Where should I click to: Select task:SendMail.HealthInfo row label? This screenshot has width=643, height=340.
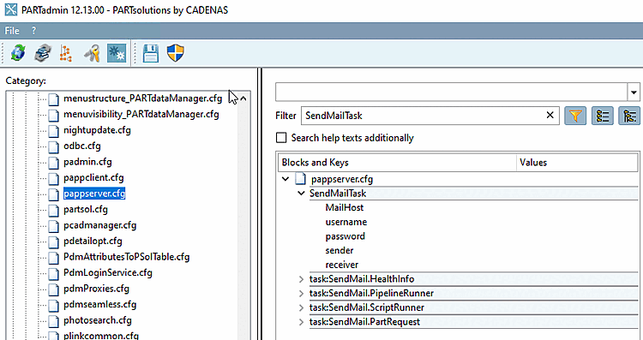pyautogui.click(x=362, y=279)
